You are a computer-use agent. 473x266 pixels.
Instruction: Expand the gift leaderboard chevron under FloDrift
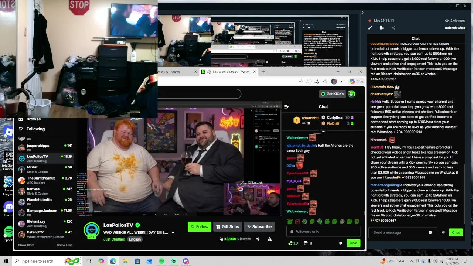[323, 130]
